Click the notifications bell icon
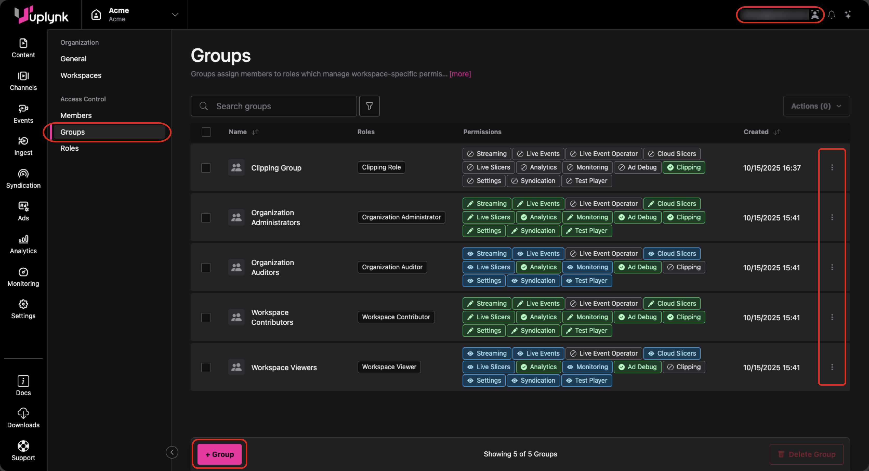The image size is (869, 471). [831, 15]
